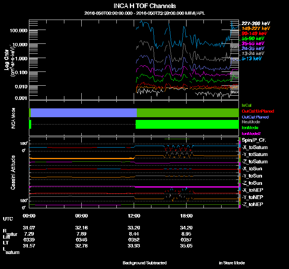
Task: Select the 227-360 keV legend entry
Action: pyautogui.click(x=254, y=23)
